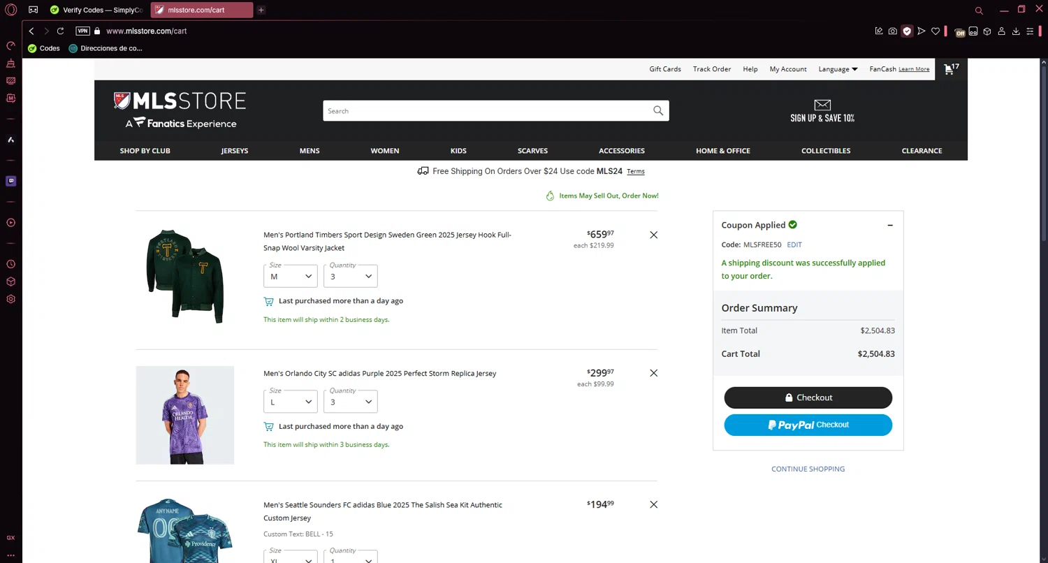1048x563 pixels.
Task: Open Quantity dropdown for Orlando City jersey
Action: pos(351,402)
